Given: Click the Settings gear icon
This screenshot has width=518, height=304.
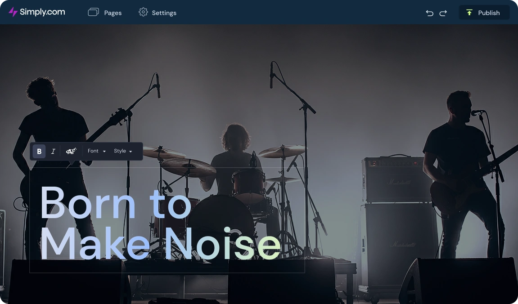Looking at the screenshot, I should pyautogui.click(x=143, y=13).
